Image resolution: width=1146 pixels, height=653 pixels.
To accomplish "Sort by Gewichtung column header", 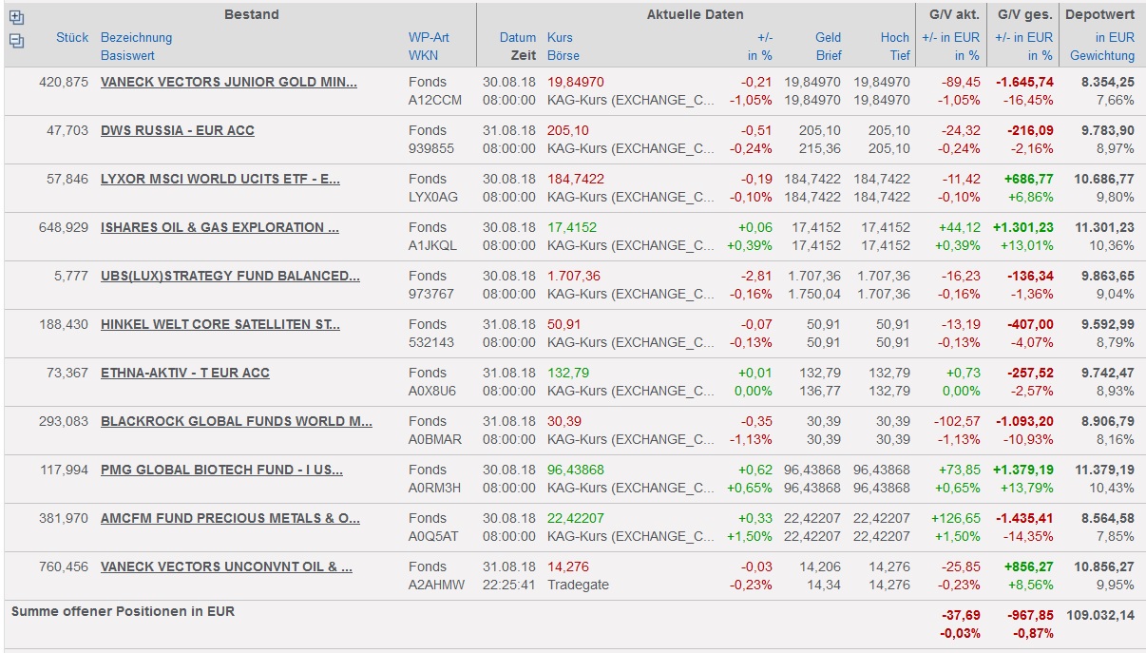I will coord(1101,55).
